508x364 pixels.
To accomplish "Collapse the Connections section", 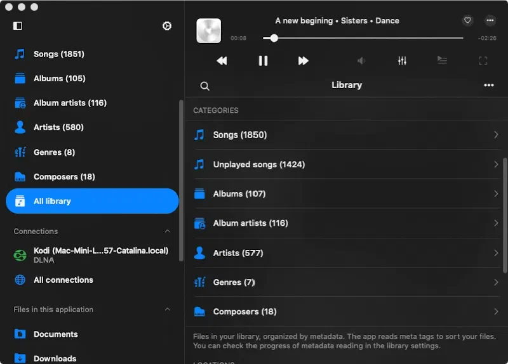I will click(168, 231).
